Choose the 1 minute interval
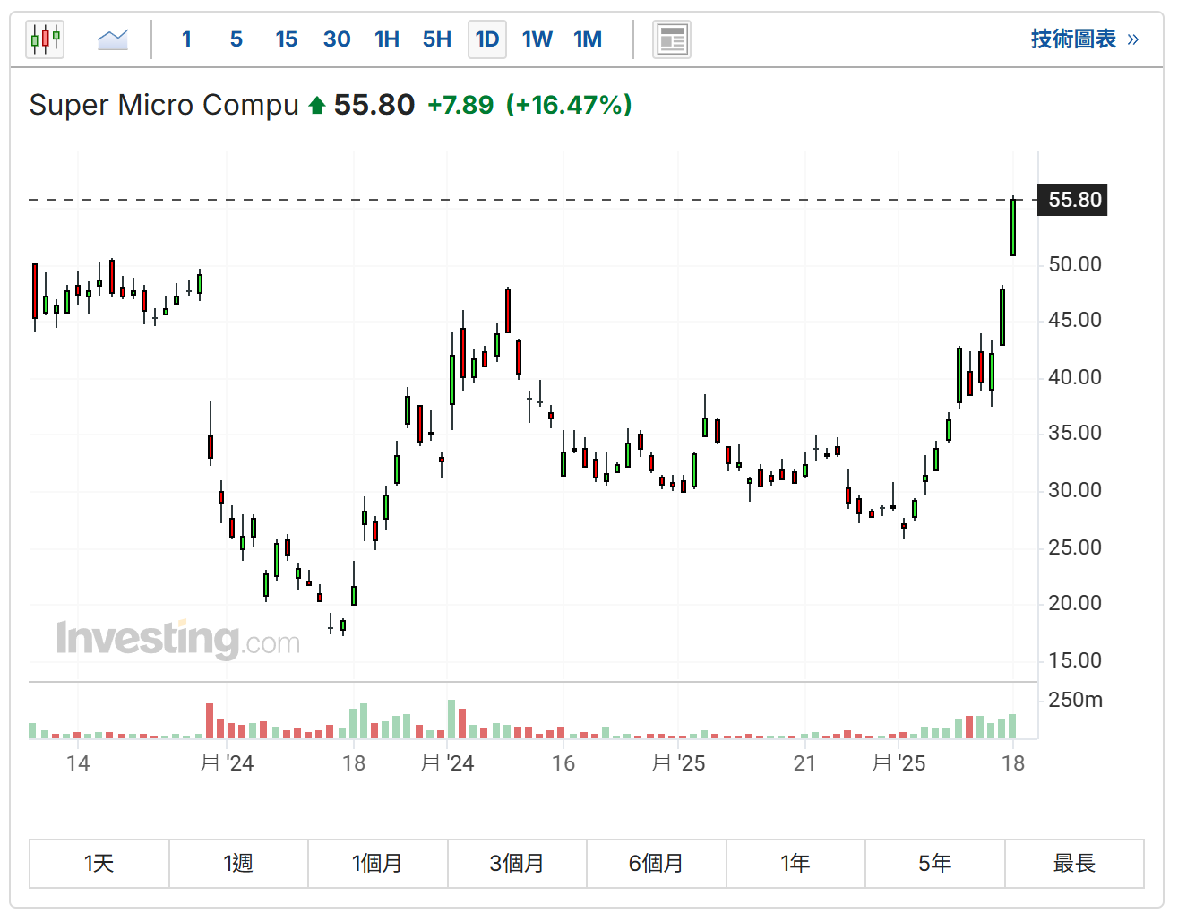This screenshot has height=913, width=1178. pos(186,39)
